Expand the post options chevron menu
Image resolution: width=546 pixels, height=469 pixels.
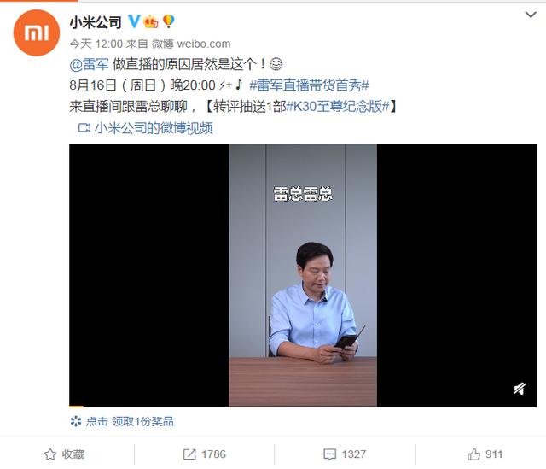tap(531, 15)
